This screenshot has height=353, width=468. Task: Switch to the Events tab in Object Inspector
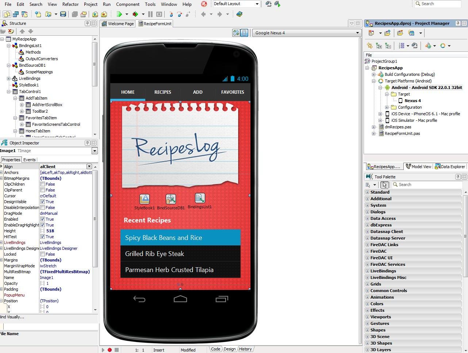point(29,160)
